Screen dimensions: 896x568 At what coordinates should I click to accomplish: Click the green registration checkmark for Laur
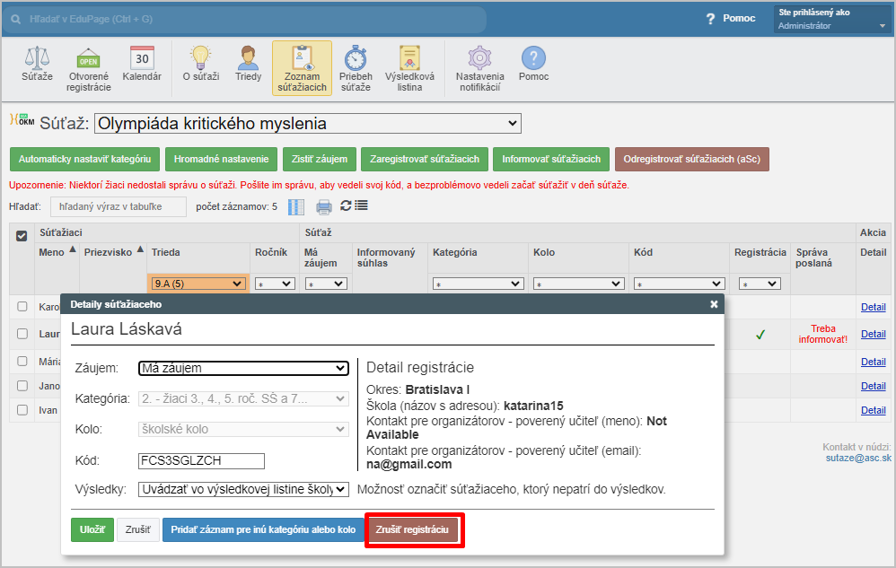coord(760,335)
